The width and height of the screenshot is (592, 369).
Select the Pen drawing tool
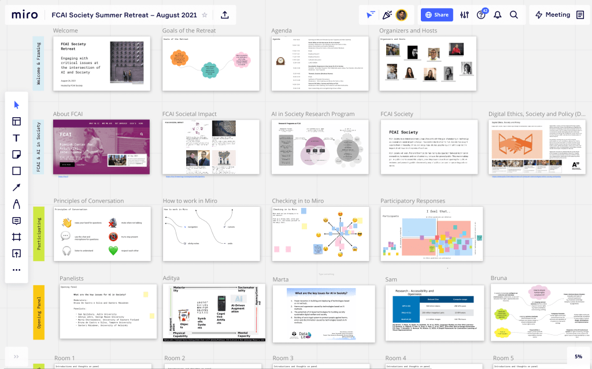click(x=16, y=204)
